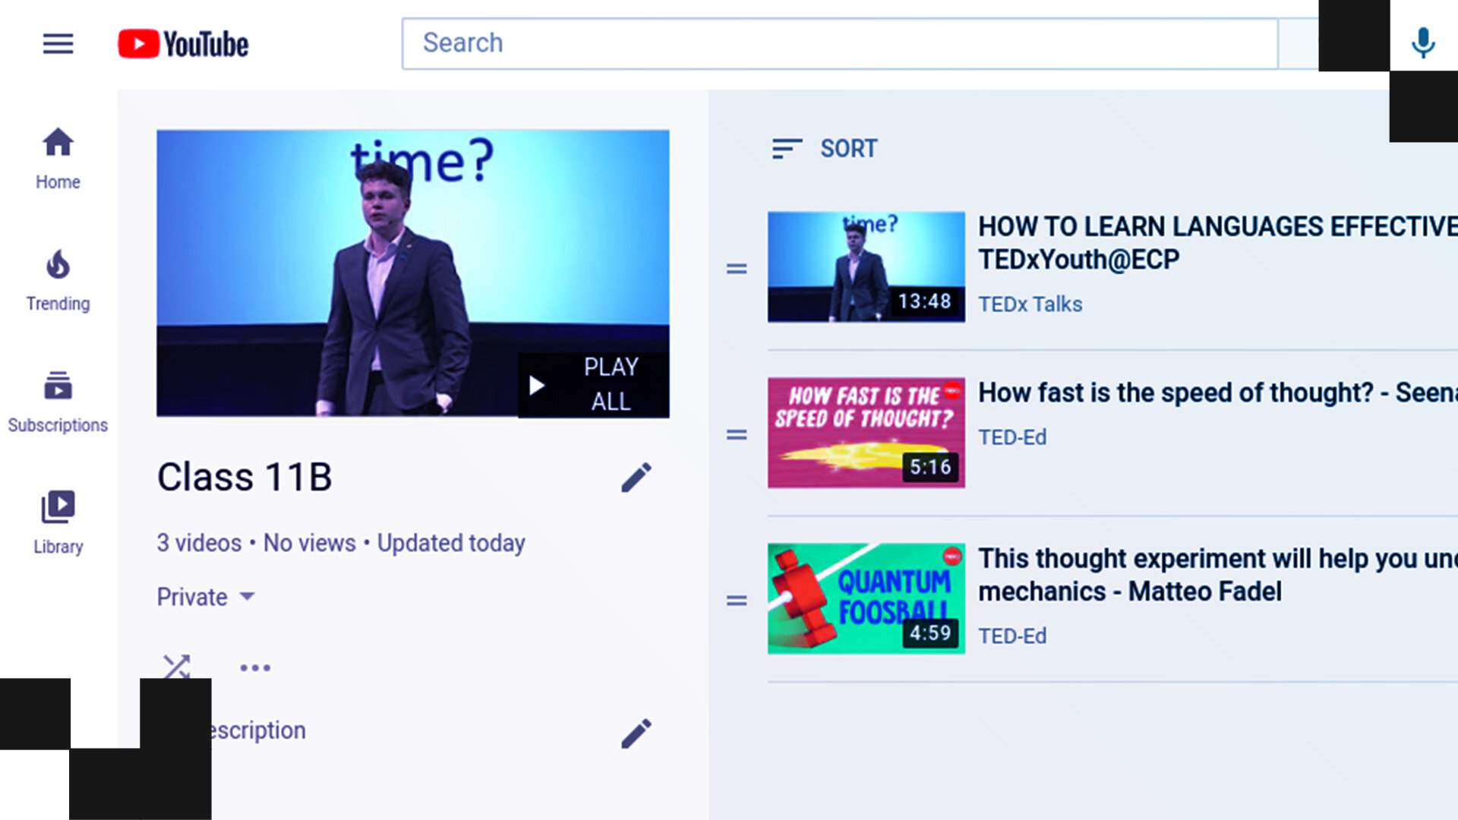Image resolution: width=1458 pixels, height=820 pixels.
Task: Click the voice search microphone icon
Action: click(1422, 43)
